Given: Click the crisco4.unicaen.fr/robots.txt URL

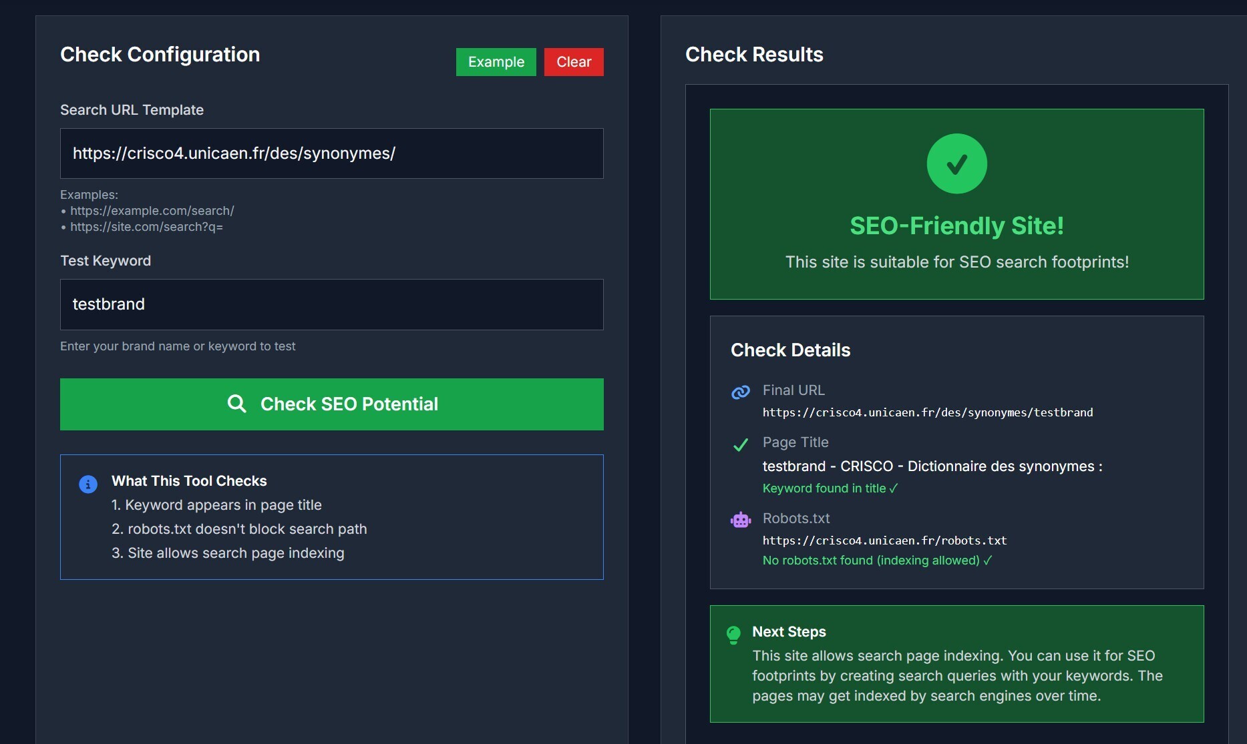Looking at the screenshot, I should pyautogui.click(x=884, y=540).
